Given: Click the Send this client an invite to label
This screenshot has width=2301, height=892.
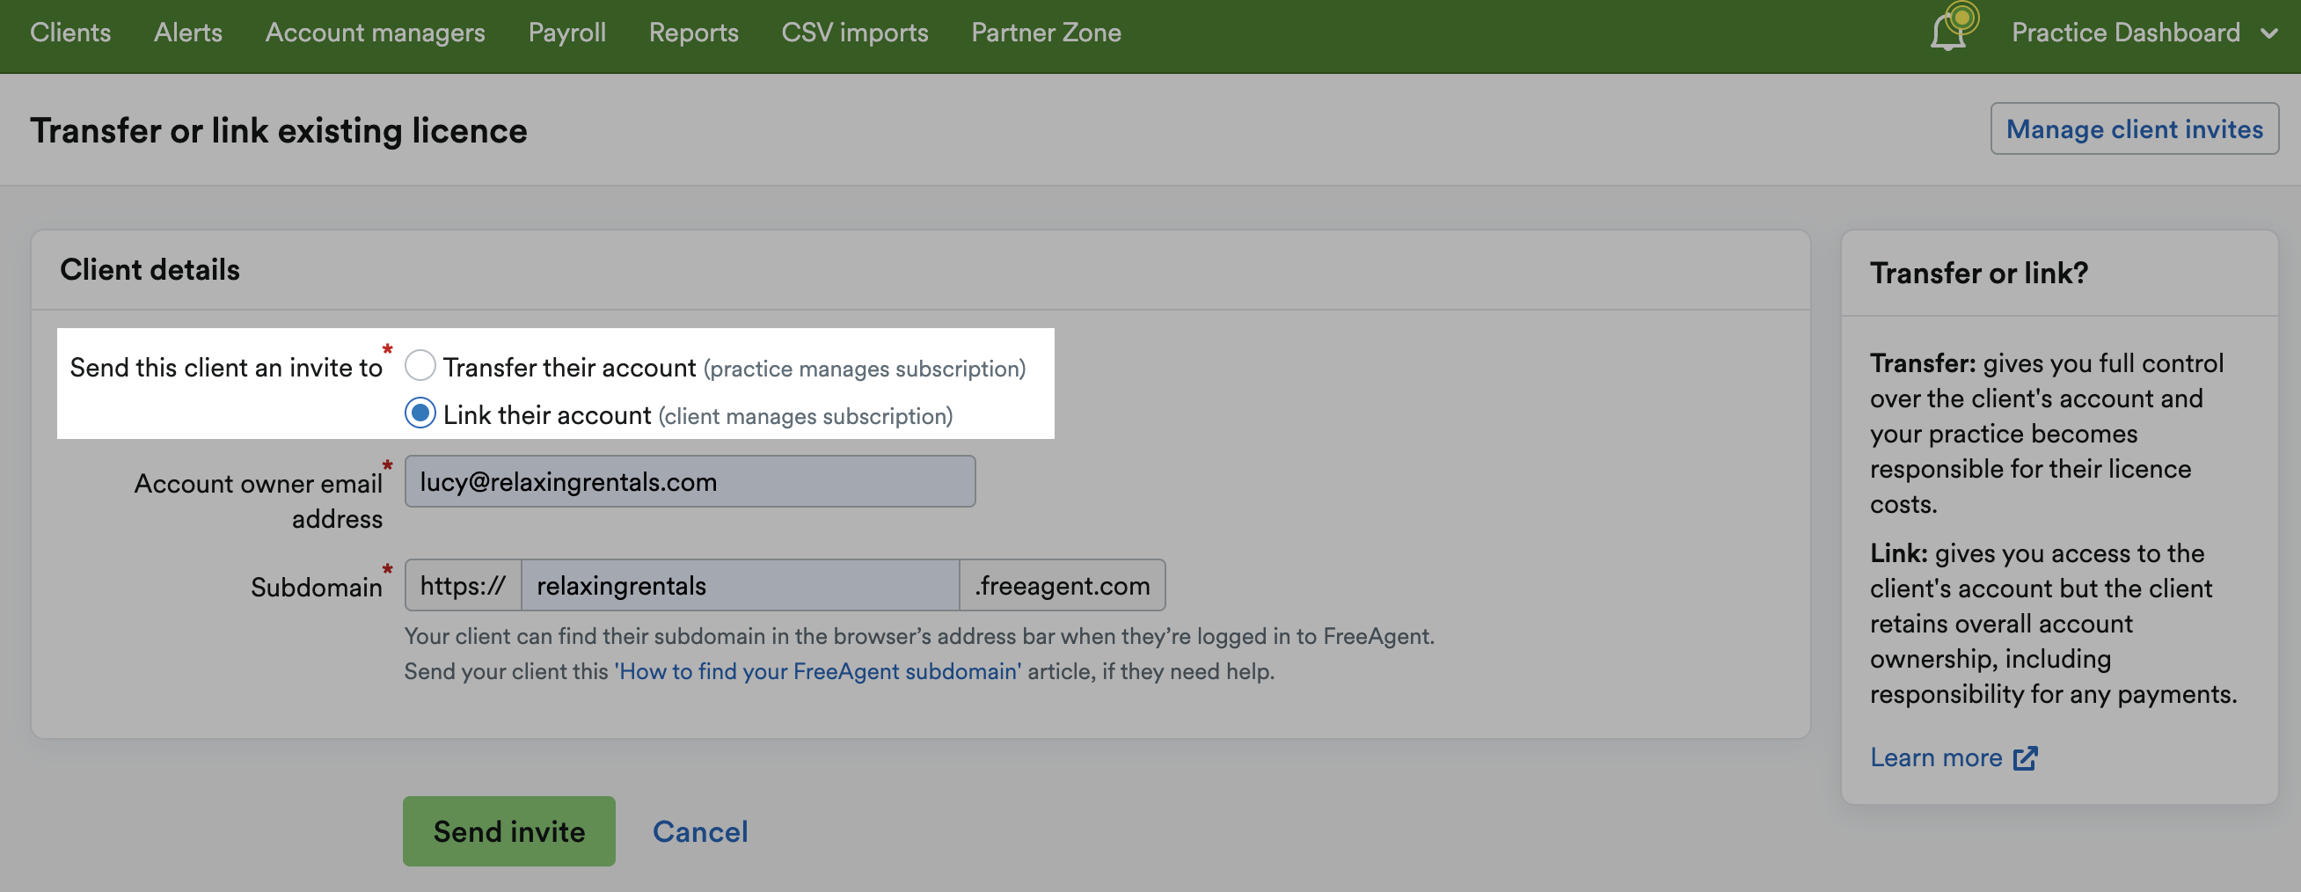Looking at the screenshot, I should coord(226,368).
